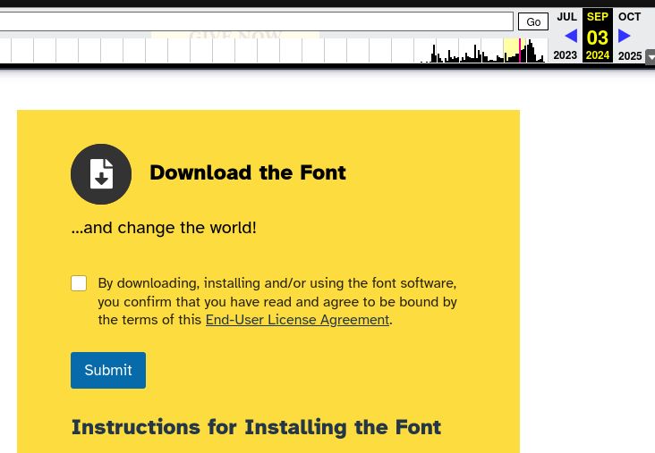Viewport: 655px width, 453px height.
Task: Click the '...and change the world!' text
Action: (x=164, y=228)
